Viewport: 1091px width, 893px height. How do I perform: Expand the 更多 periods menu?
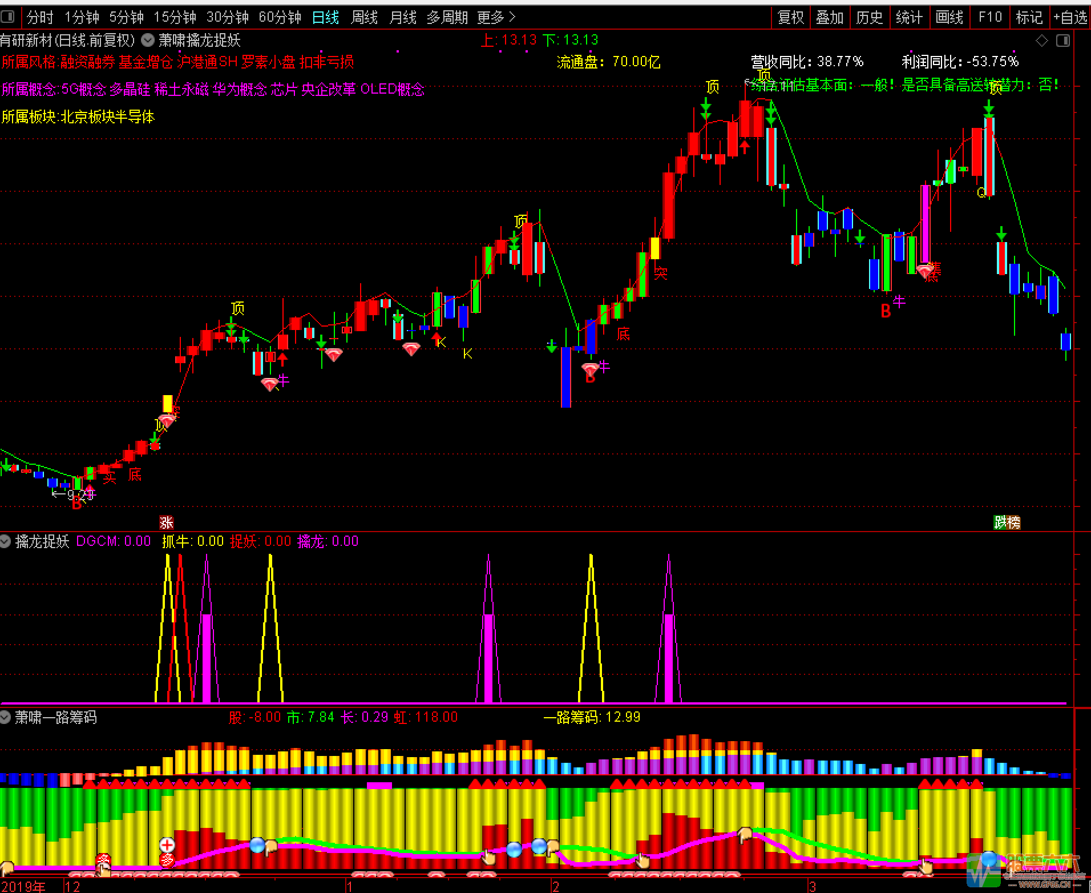point(496,18)
